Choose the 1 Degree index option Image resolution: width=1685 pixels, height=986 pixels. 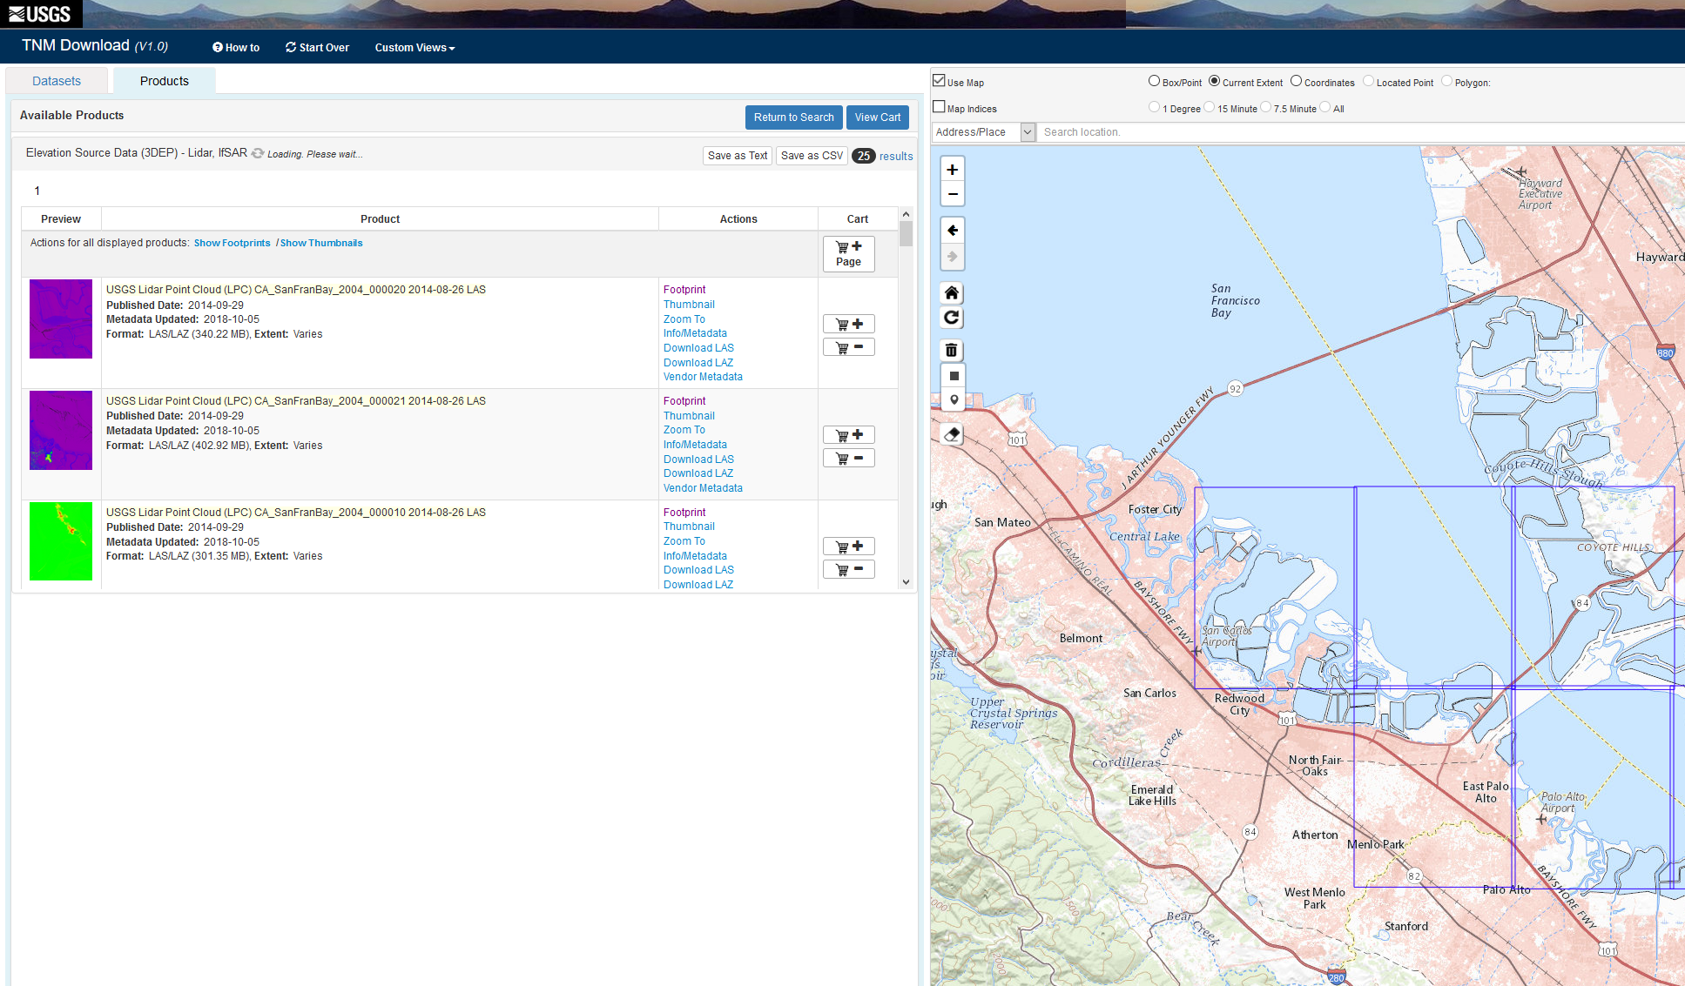click(1154, 107)
